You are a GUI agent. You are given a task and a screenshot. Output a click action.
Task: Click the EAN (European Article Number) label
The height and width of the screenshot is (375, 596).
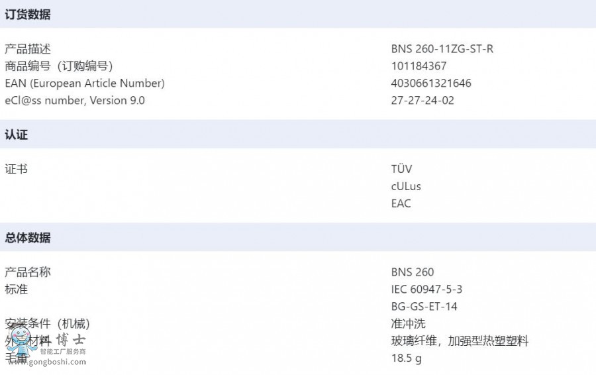pyautogui.click(x=84, y=83)
